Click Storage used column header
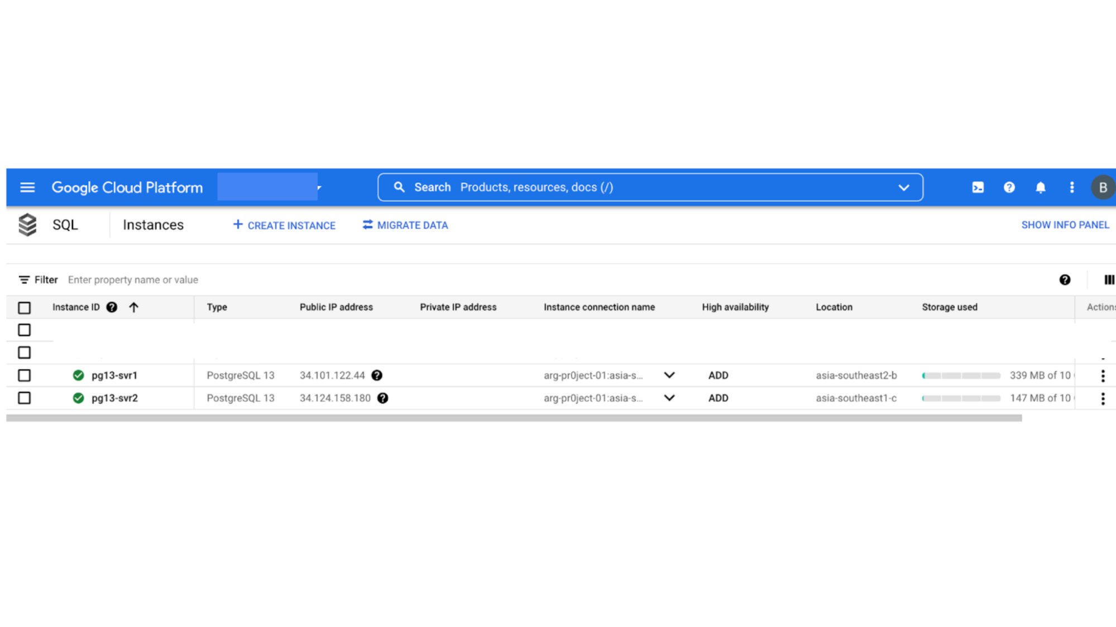Image resolution: width=1116 pixels, height=627 pixels. pos(950,307)
